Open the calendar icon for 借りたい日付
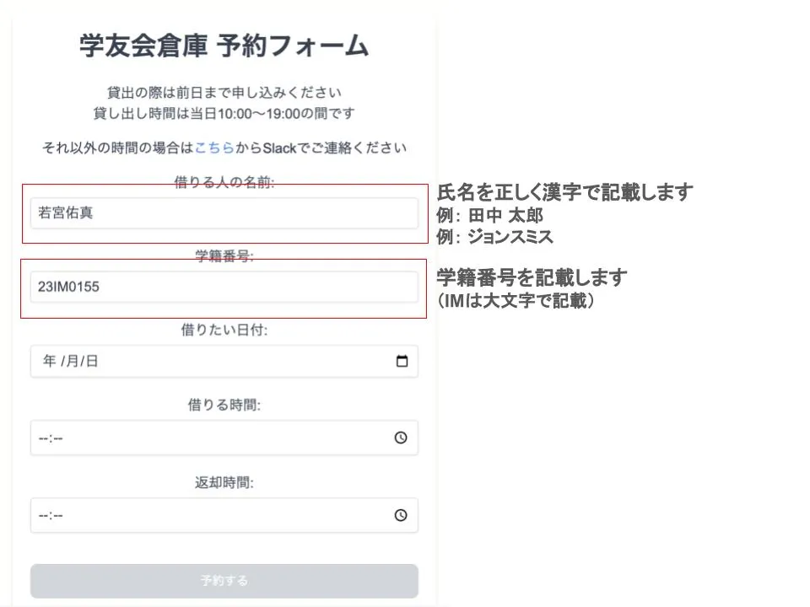The width and height of the screenshot is (810, 607). (402, 360)
